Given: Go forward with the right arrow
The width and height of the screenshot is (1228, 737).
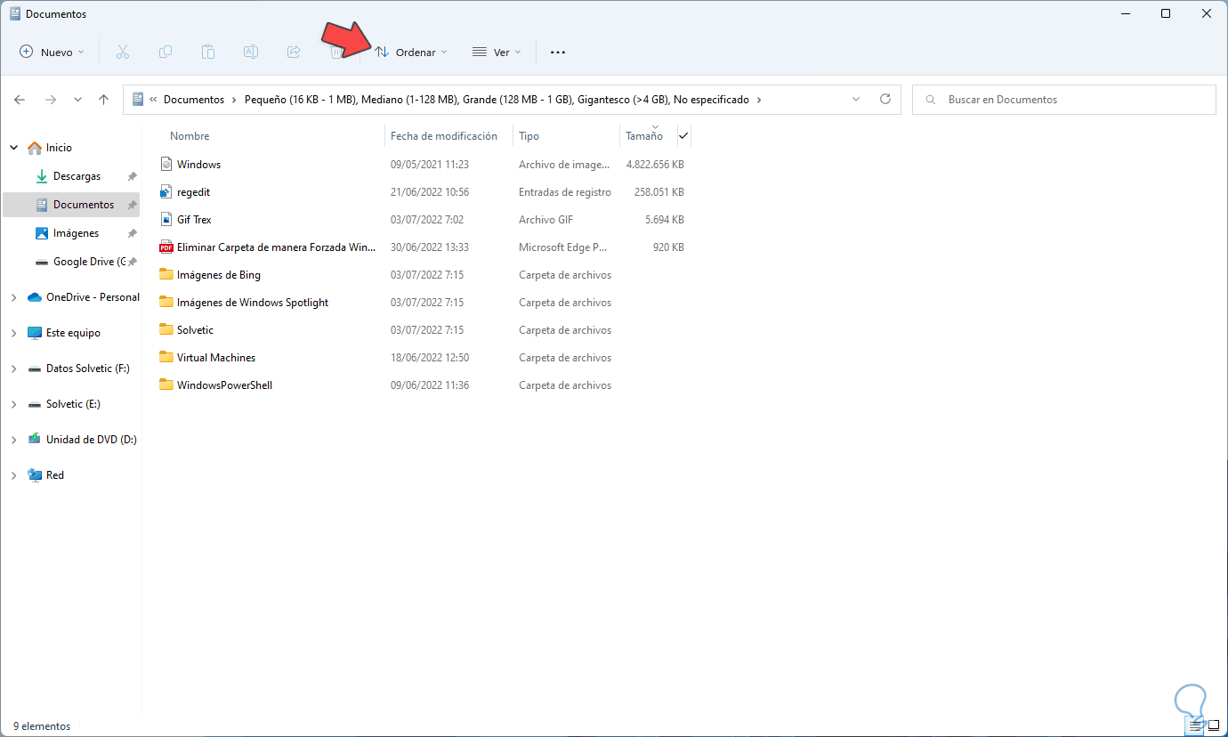Looking at the screenshot, I should coord(51,100).
